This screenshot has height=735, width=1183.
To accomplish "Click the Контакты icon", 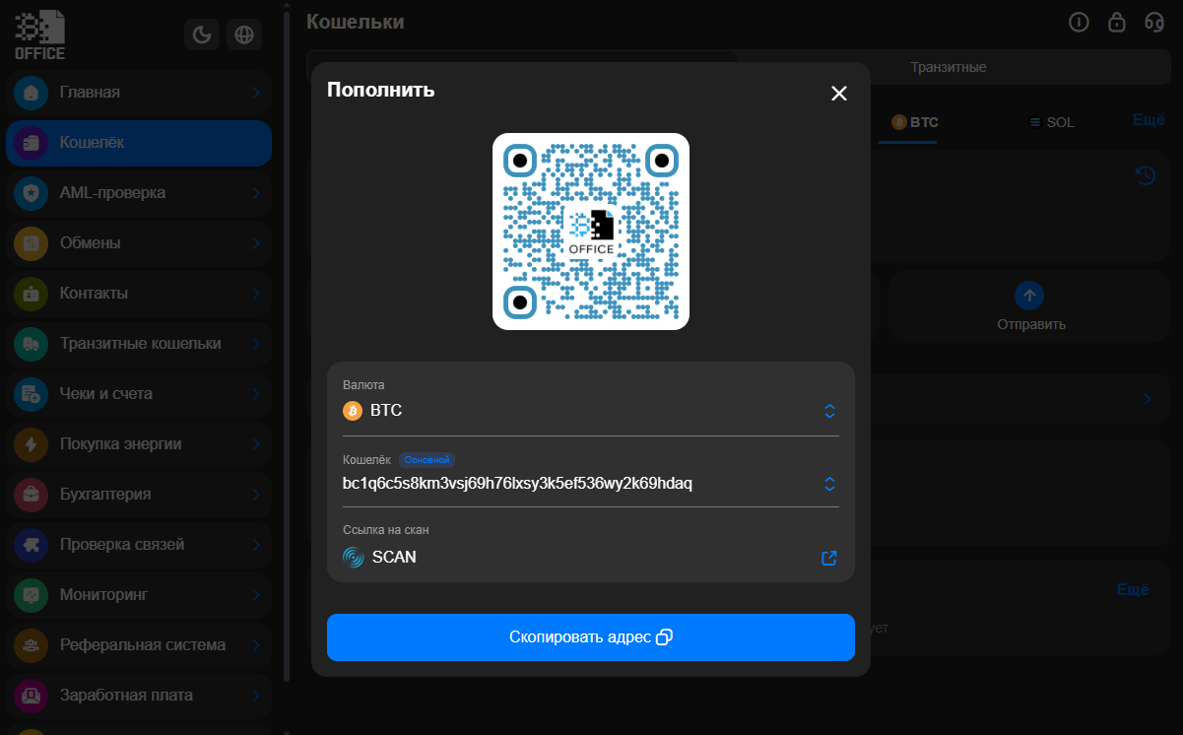I will pos(31,294).
